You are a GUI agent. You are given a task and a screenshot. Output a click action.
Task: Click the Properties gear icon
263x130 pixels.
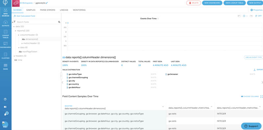pos(251,10)
